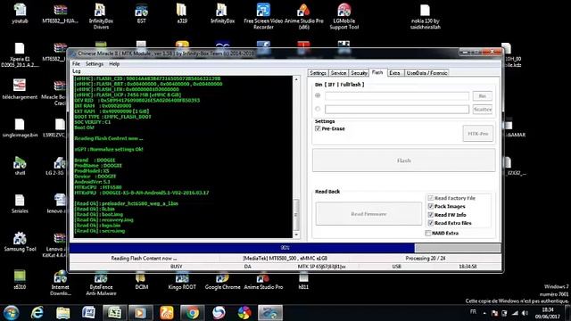Screen dimensions: 571x321
Task: Toggle Read Extra files checkbox
Action: [430, 223]
